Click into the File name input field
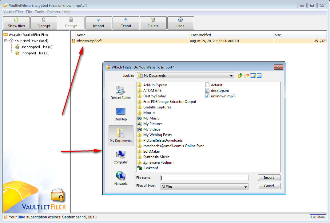The image size is (330, 223). tap(204, 178)
